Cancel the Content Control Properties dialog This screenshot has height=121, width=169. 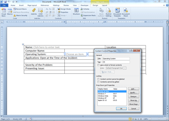134,109
